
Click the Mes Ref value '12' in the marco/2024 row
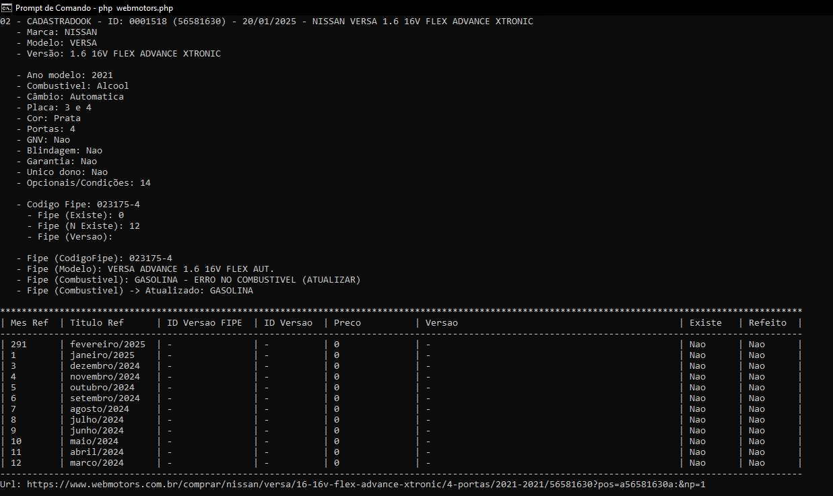[16, 463]
